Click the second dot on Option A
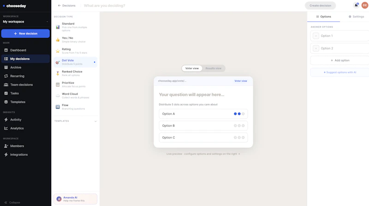This screenshot has width=369, height=206. click(239, 114)
